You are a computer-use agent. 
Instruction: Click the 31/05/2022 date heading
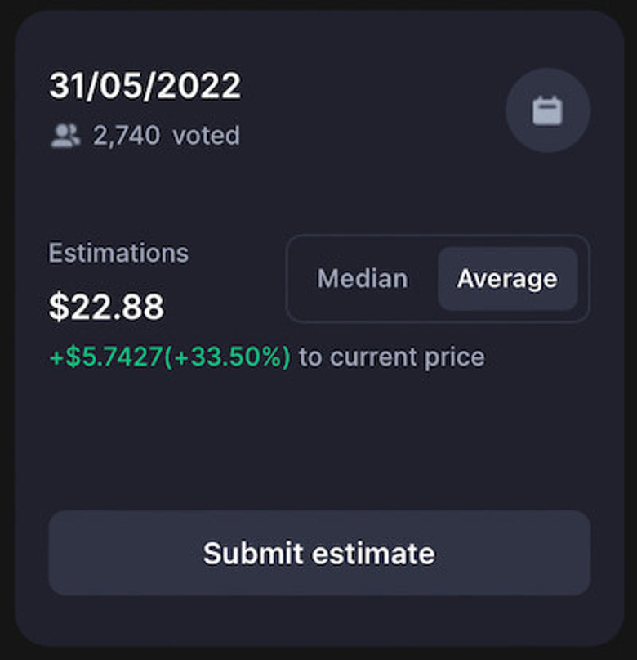pos(145,86)
